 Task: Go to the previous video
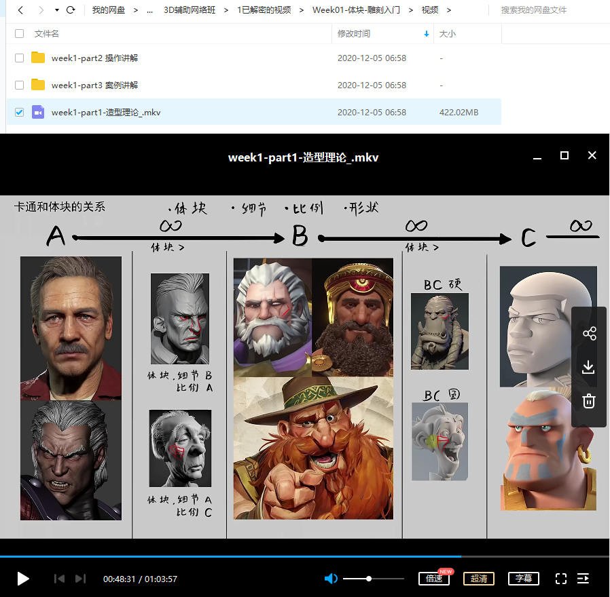tap(59, 579)
